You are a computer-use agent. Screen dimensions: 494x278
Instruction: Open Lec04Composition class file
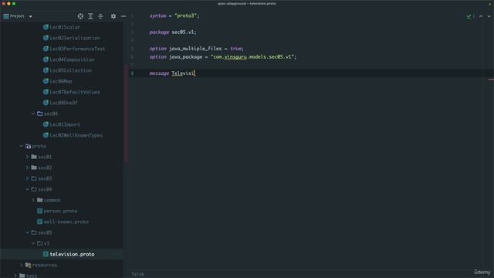tap(72, 59)
